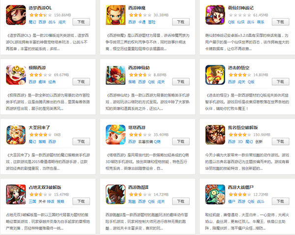Image resolution: width=295 pixels, height=235 pixels.
Task: Open the 西游大战僵尸 zombie icon
Action: click(215, 195)
